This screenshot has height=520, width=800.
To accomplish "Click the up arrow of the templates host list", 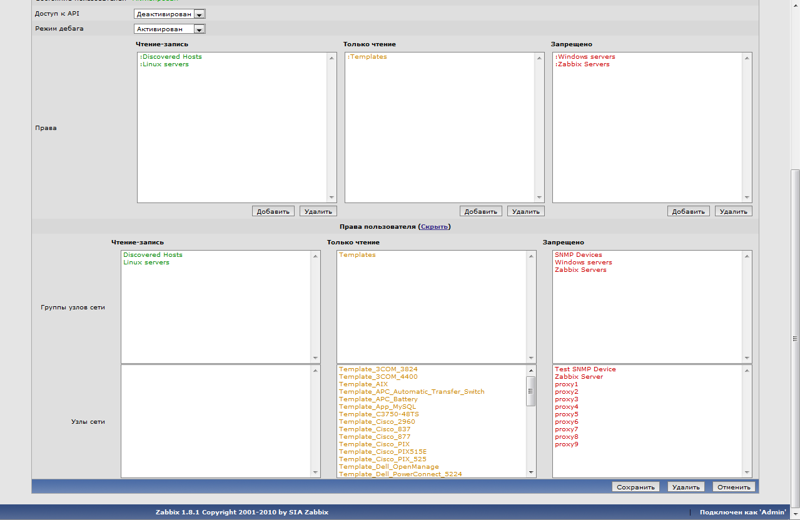I will pos(530,371).
